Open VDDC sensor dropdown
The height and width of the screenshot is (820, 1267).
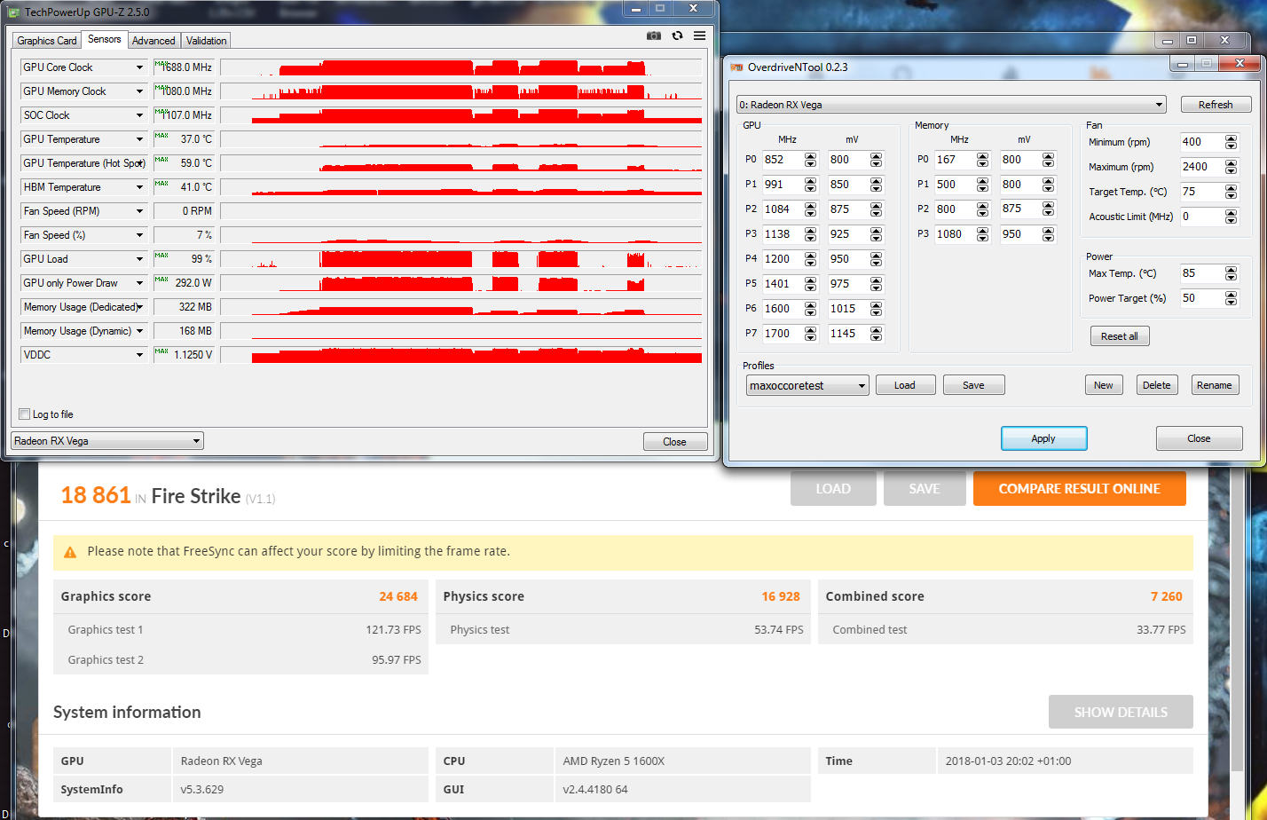pyautogui.click(x=139, y=355)
